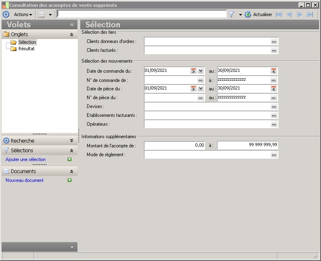
Task: Click the printer icon in toolbar
Action: tap(41, 14)
